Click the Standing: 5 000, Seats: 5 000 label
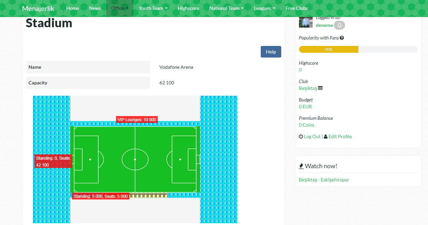 point(101,196)
